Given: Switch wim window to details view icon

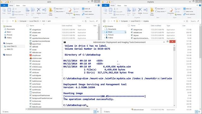Looking at the screenshot, I should [95, 112].
